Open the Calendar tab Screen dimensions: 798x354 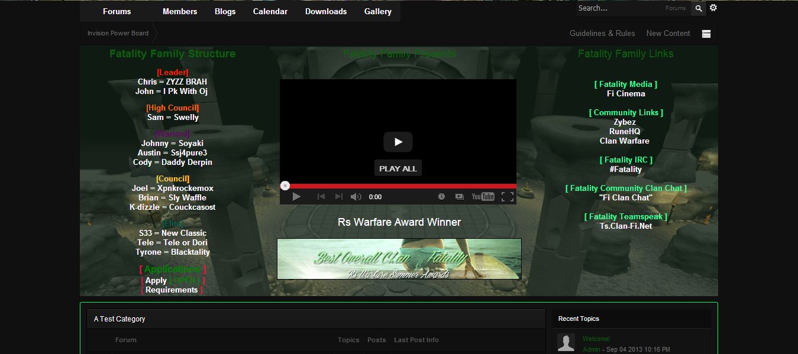270,11
